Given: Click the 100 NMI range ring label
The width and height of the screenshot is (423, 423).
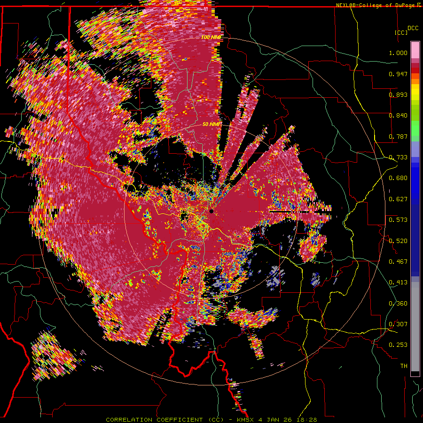Looking at the screenshot, I should pos(211,37).
